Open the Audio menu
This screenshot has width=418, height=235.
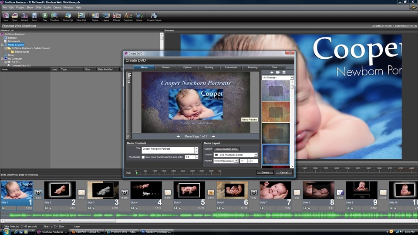47,7
